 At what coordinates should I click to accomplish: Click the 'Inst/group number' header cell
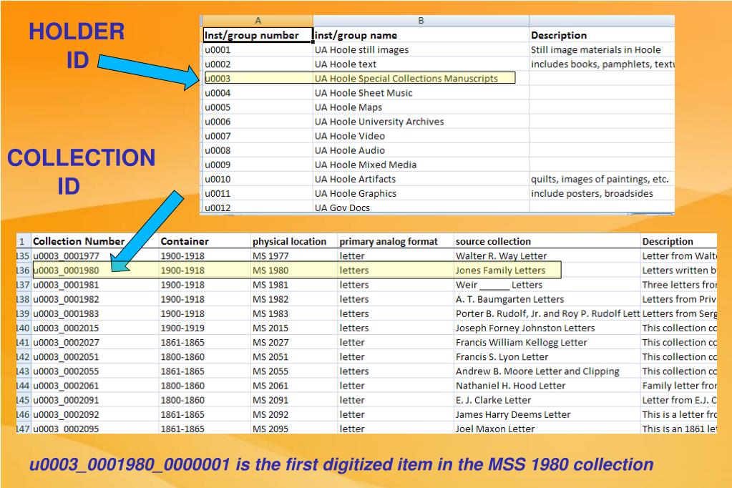(258, 35)
